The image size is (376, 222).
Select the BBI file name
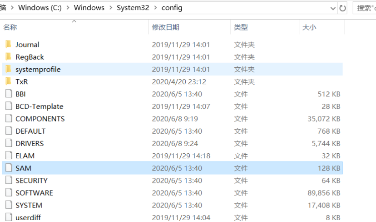20,94
